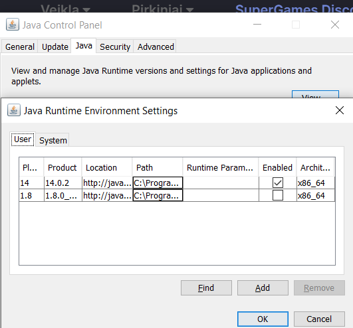Switch to the System tab
The width and height of the screenshot is (353, 328).
53,140
